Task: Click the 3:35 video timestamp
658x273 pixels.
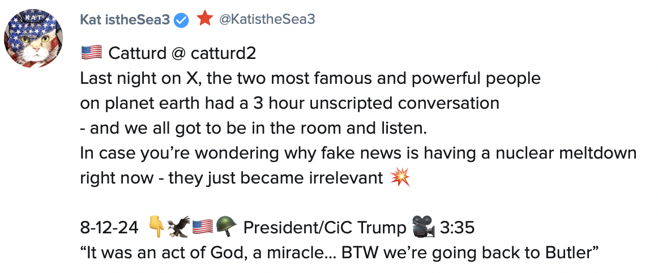Action: pyautogui.click(x=457, y=228)
